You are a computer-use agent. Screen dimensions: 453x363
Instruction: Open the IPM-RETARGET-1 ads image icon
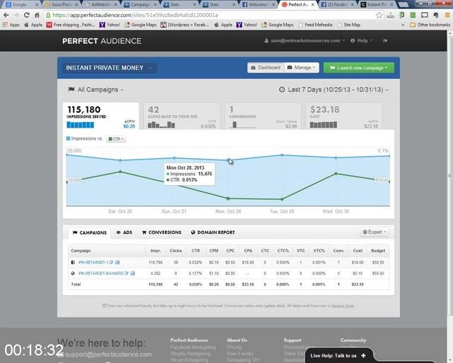[117, 262]
